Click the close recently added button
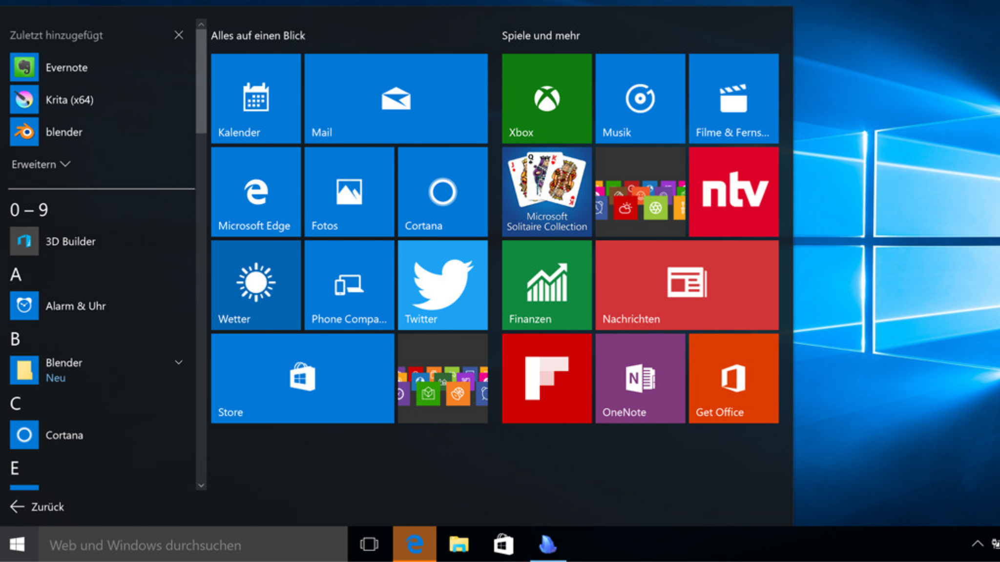1000x562 pixels. click(x=178, y=34)
